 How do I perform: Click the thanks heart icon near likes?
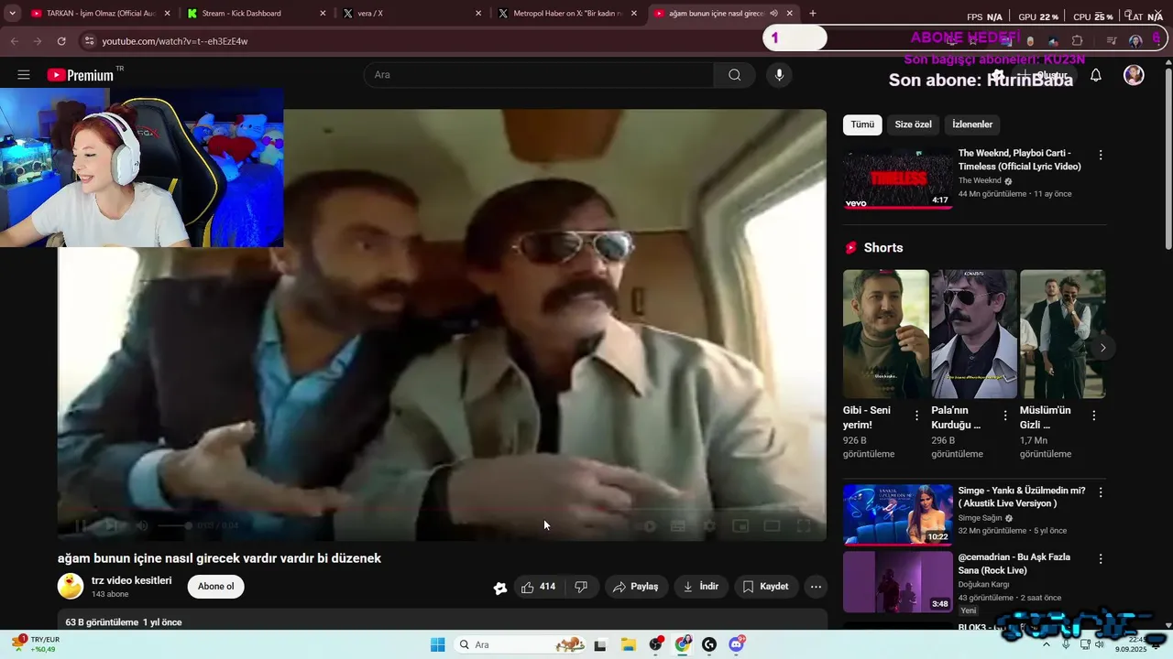(x=500, y=588)
